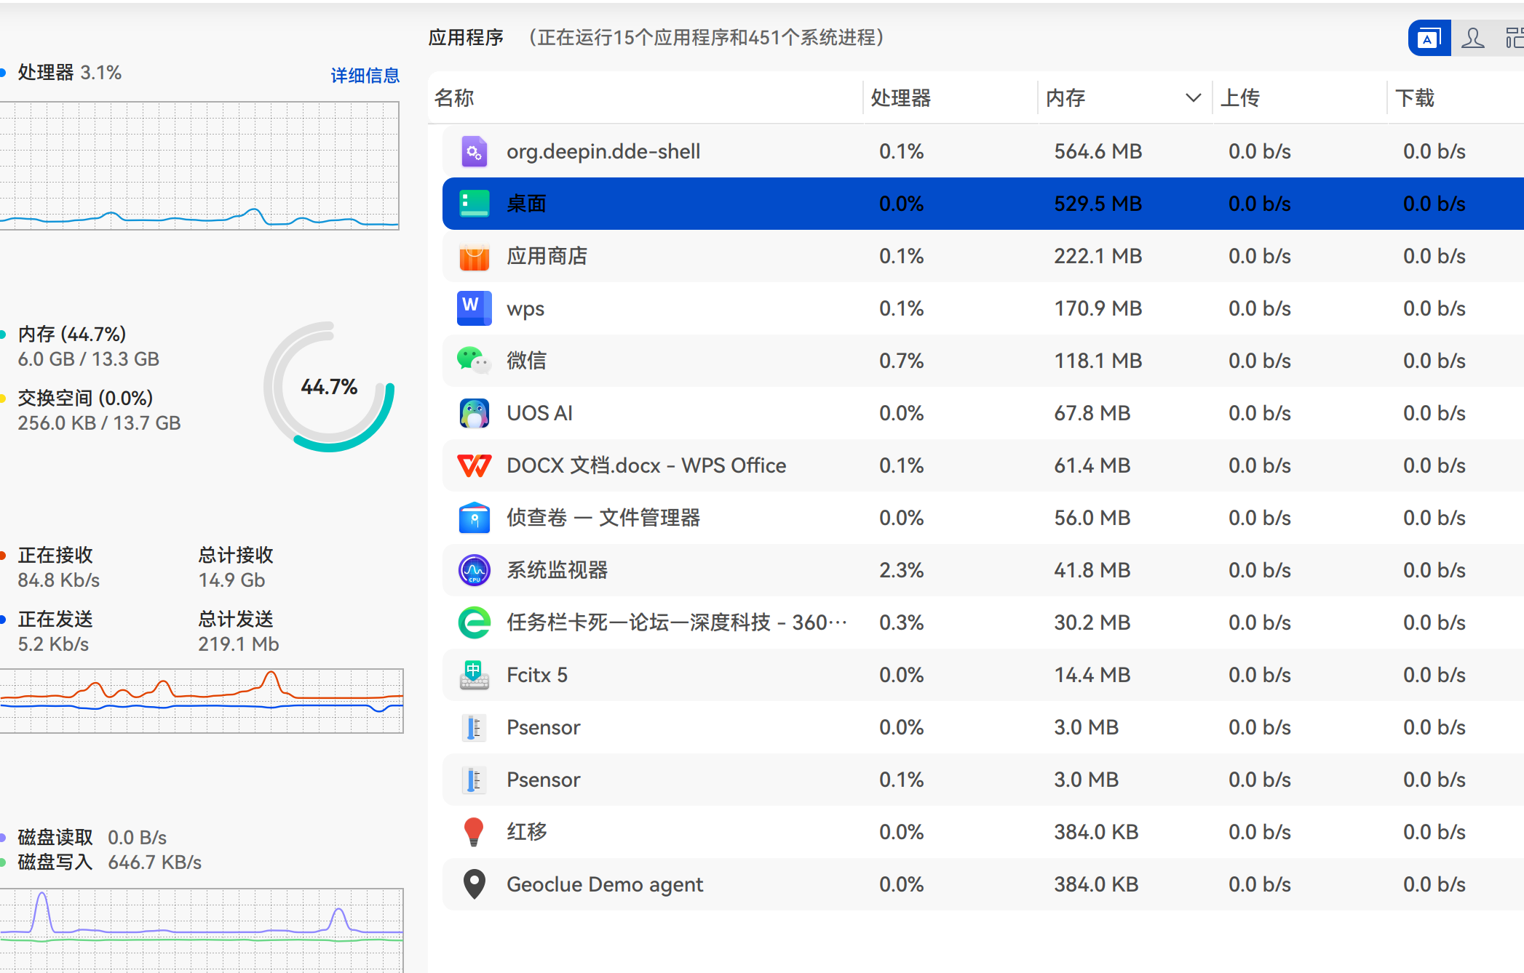Click the memory usage ring 44.7%
The height and width of the screenshot is (973, 1524).
coord(329,387)
